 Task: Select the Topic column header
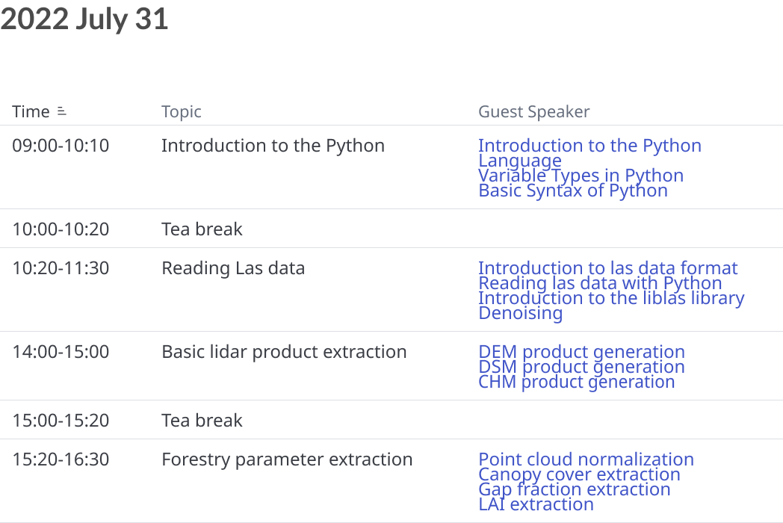pos(182,112)
